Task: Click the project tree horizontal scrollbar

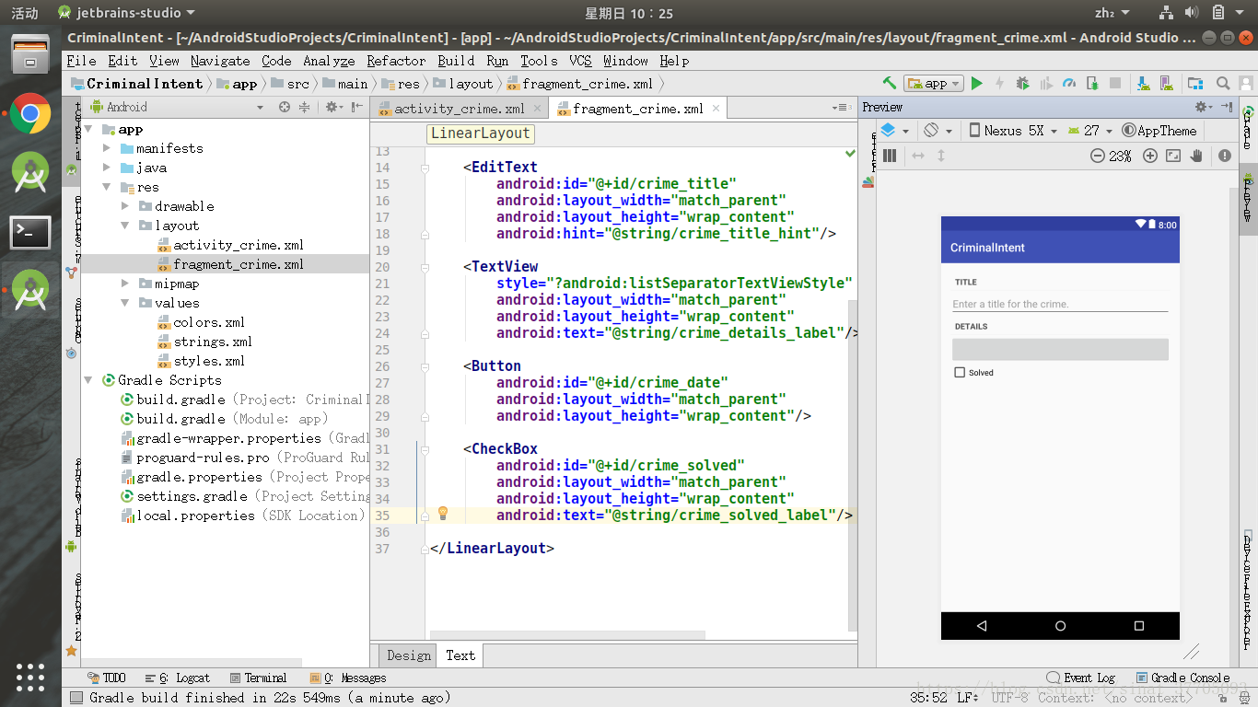Action: 191,663
